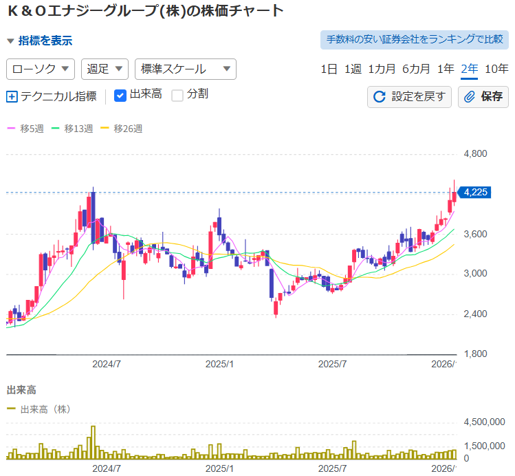Click the pink 移5週 legend marker

(11, 129)
